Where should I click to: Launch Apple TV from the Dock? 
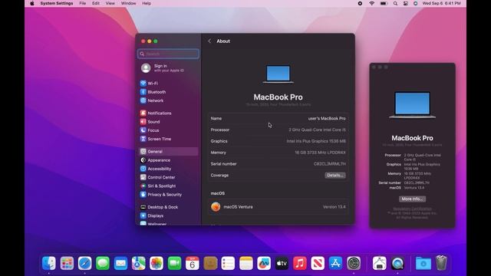[282, 263]
